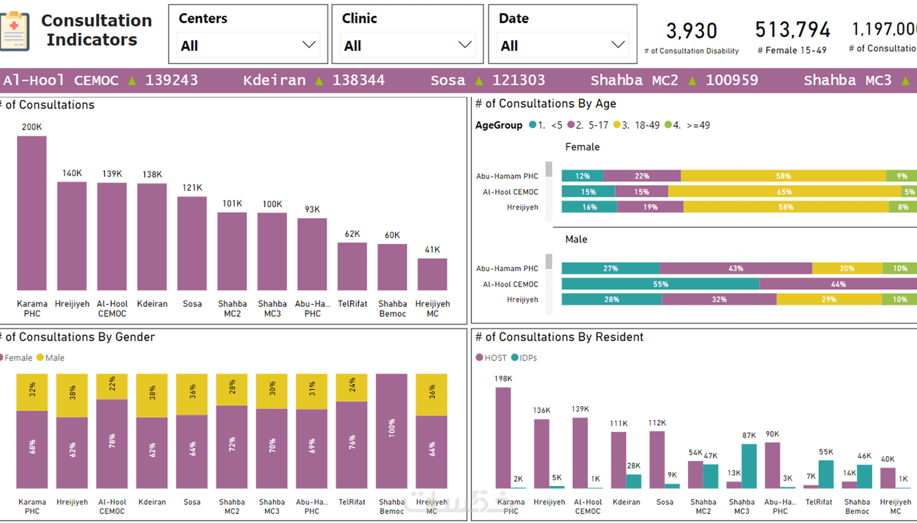Select the >=49 age group legend item
This screenshot has width=917, height=523.
687,125
